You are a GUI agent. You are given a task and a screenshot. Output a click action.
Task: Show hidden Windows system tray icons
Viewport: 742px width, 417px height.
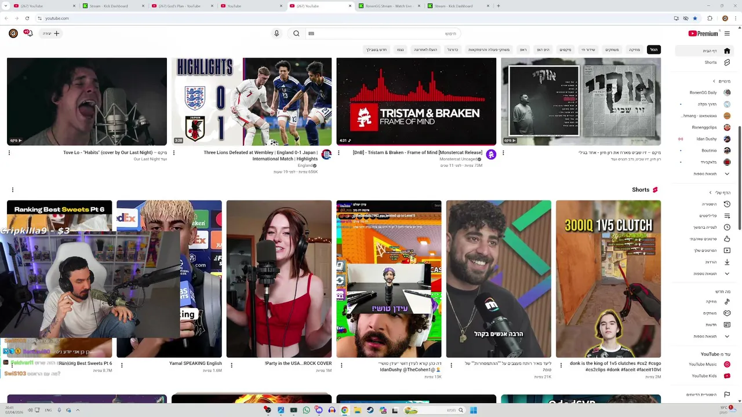(78, 410)
